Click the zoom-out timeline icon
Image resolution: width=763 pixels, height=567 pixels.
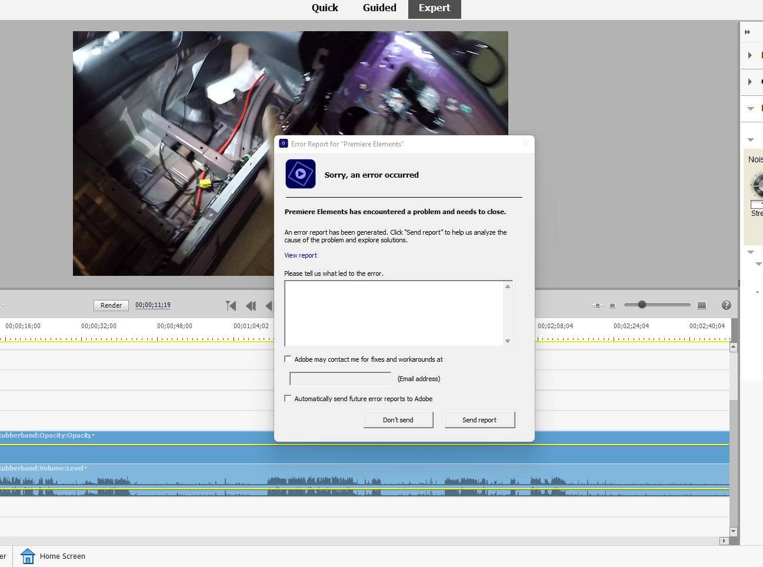click(x=612, y=305)
